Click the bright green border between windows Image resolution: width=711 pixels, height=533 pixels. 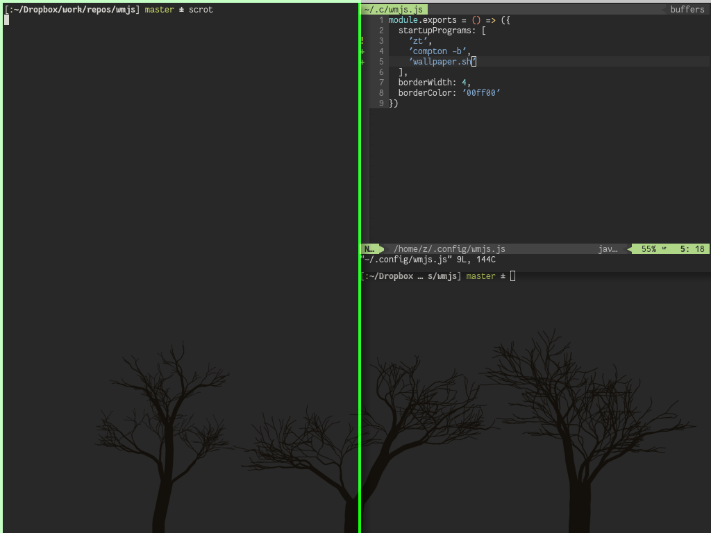click(360, 267)
